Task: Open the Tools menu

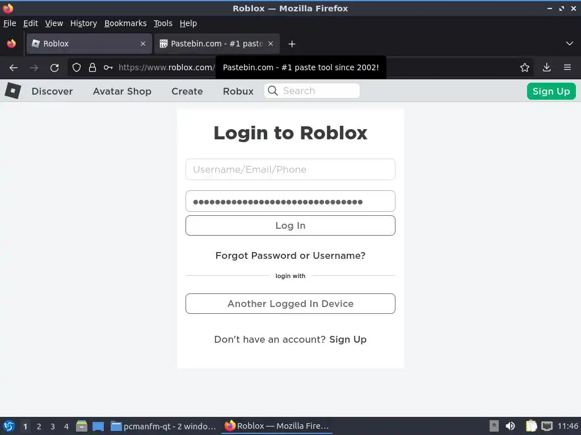Action: [x=163, y=23]
